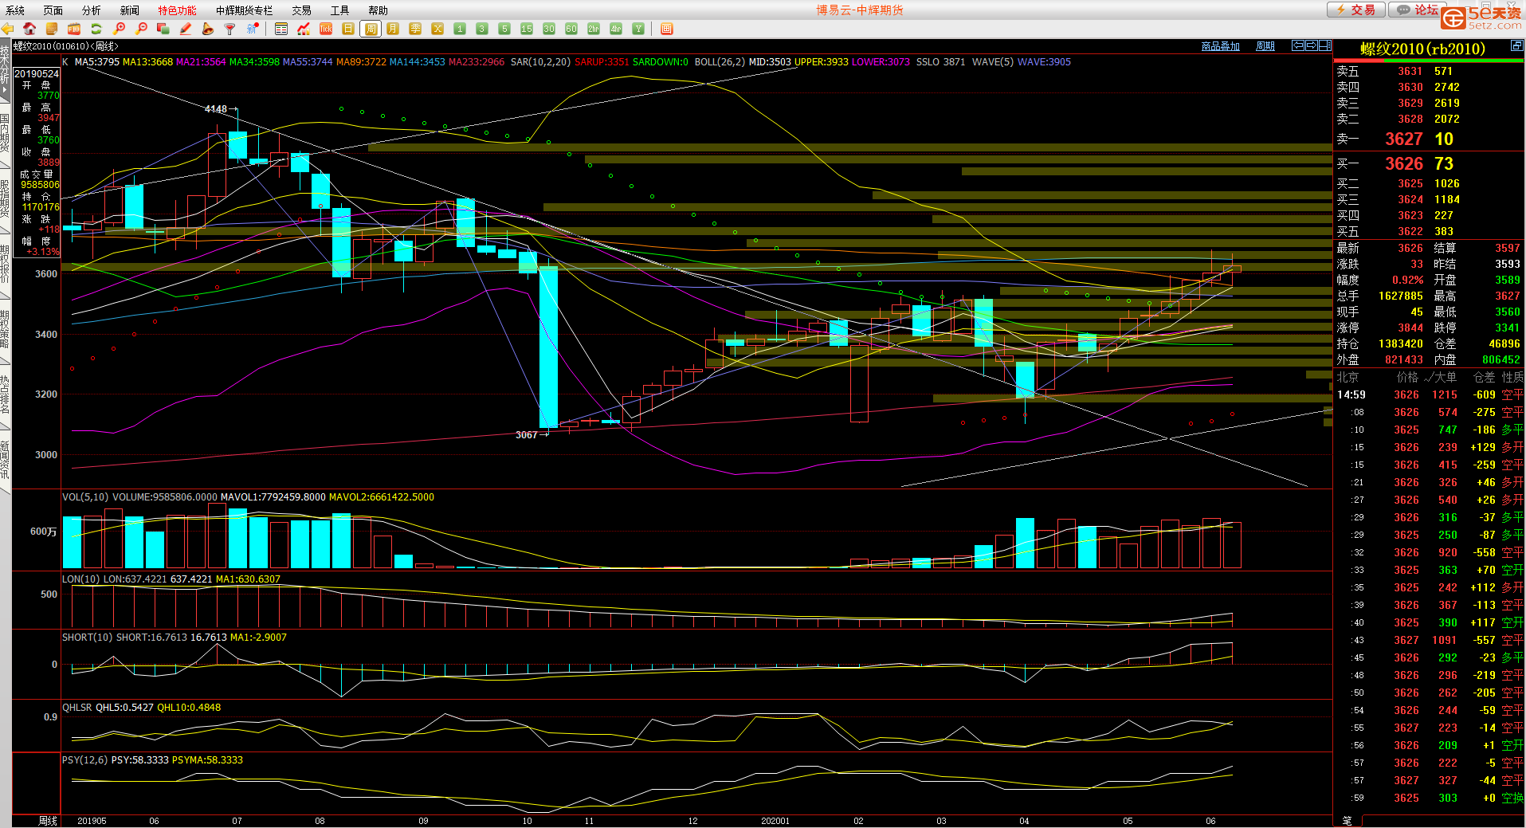Open the 新闻 menu
This screenshot has height=828, width=1526.
130,10
